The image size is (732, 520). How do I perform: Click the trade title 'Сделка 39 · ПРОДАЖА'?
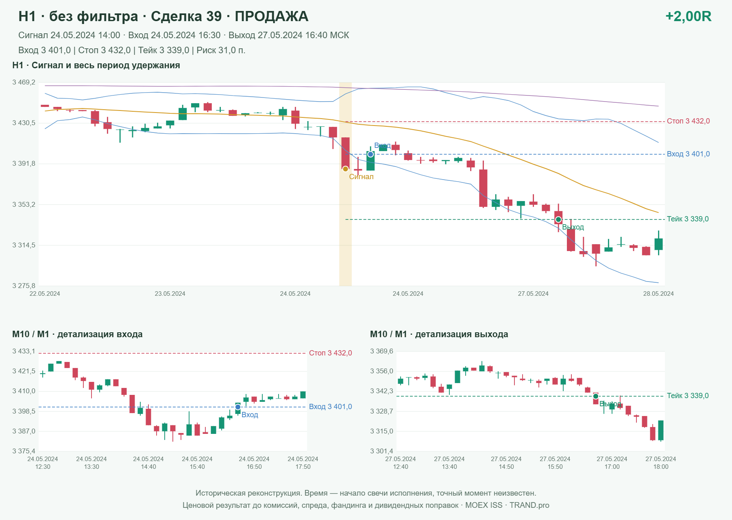click(229, 16)
